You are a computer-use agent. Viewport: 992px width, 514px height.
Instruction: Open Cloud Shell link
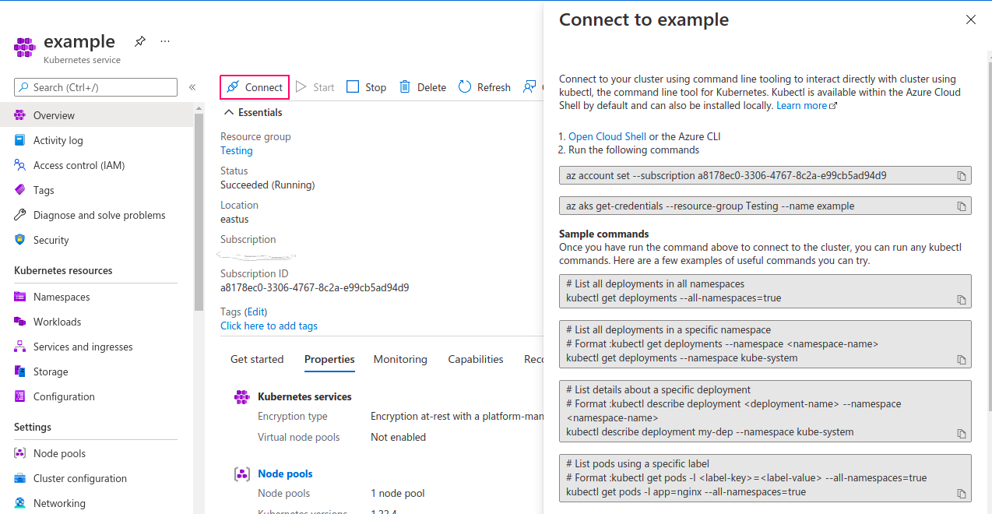click(607, 136)
